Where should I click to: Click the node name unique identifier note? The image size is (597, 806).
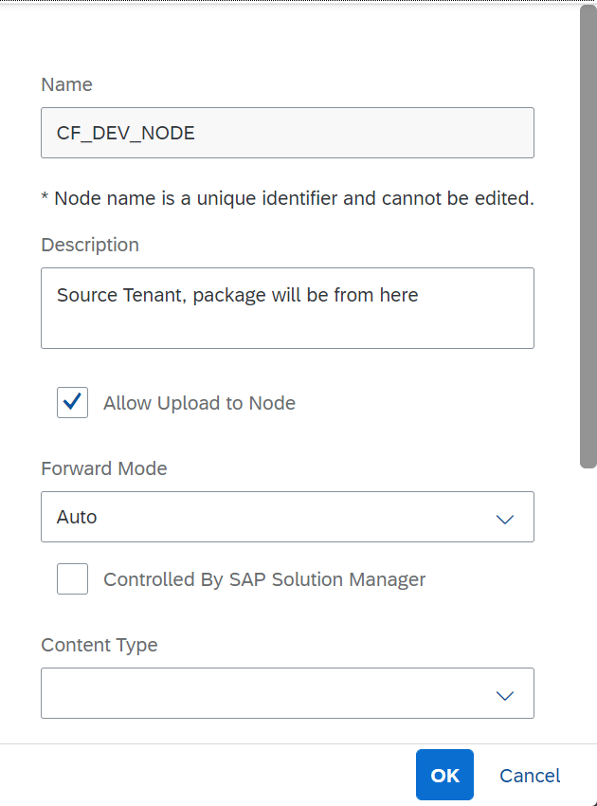click(x=287, y=199)
